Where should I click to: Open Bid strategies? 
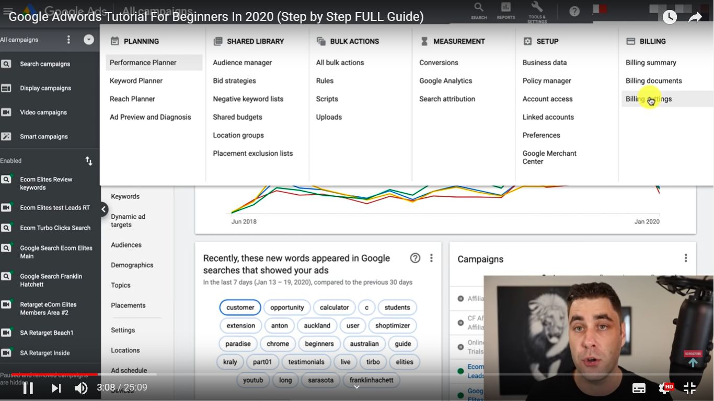234,81
